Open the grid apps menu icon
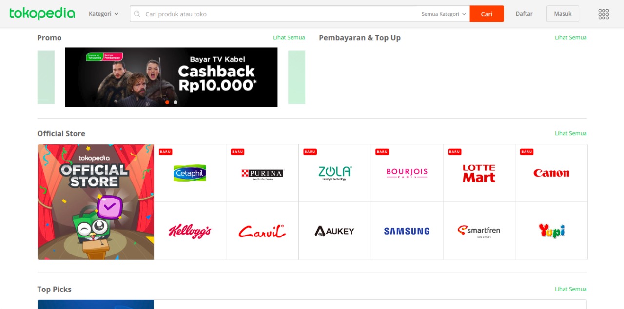 pos(604,14)
